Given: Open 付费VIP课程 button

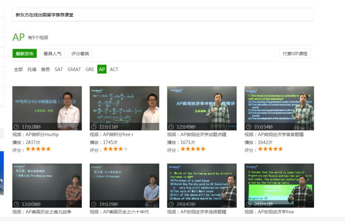Looking at the screenshot, I should pyautogui.click(x=295, y=54).
